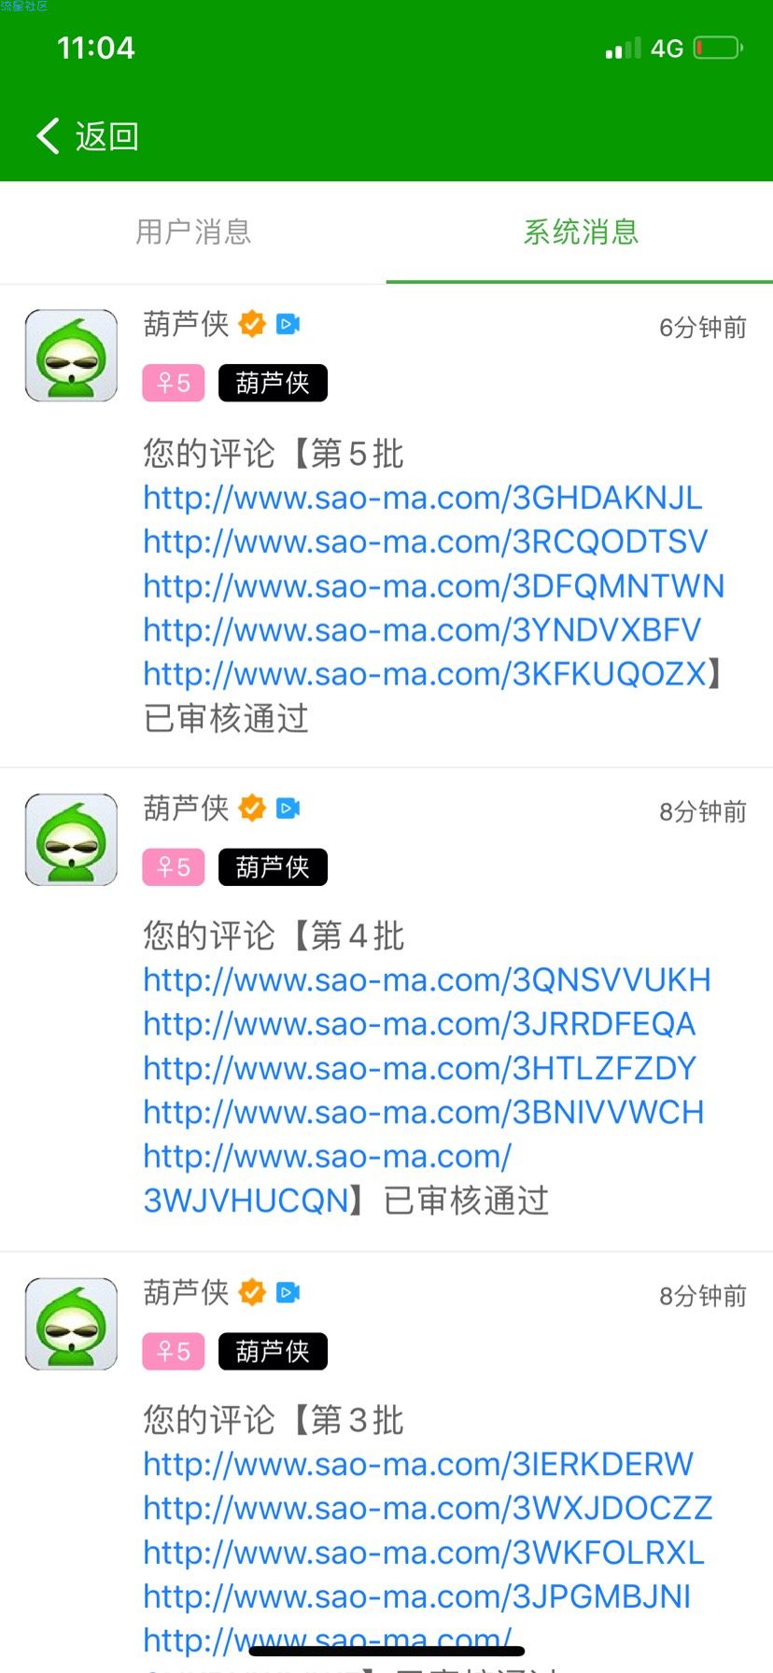
Task: Switch to 用户消息 tab
Action: click(193, 232)
